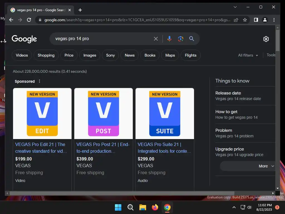Show hidden system tray icons
The image size is (285, 214).
[234, 207]
